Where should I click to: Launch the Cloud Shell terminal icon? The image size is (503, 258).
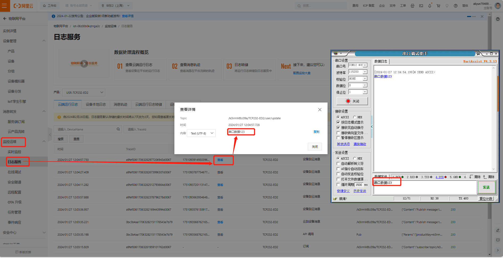pos(421,6)
